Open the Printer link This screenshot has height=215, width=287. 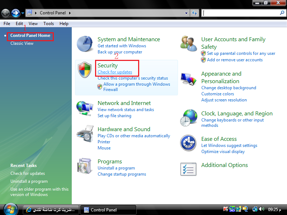pos(104,142)
